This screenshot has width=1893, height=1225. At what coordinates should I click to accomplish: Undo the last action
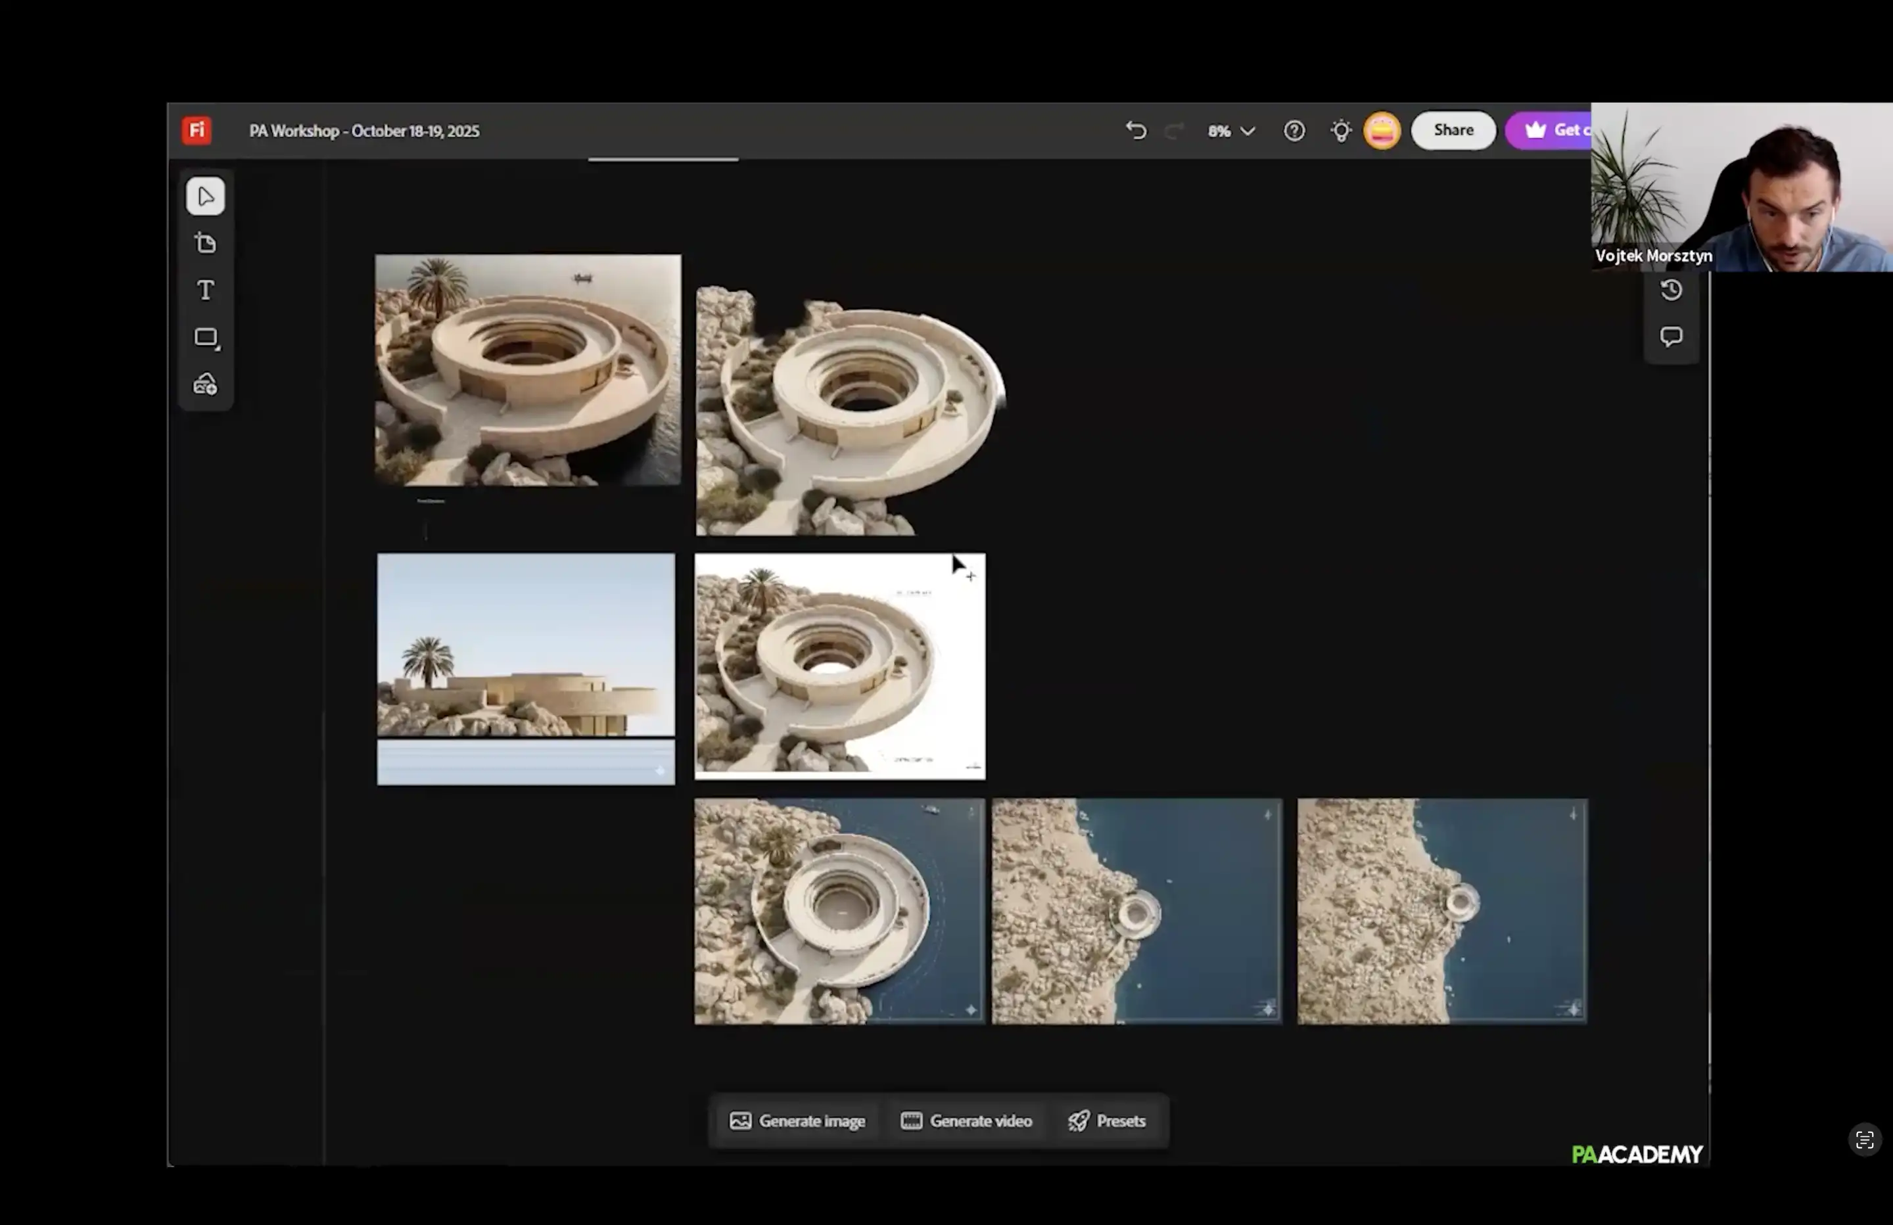tap(1136, 131)
